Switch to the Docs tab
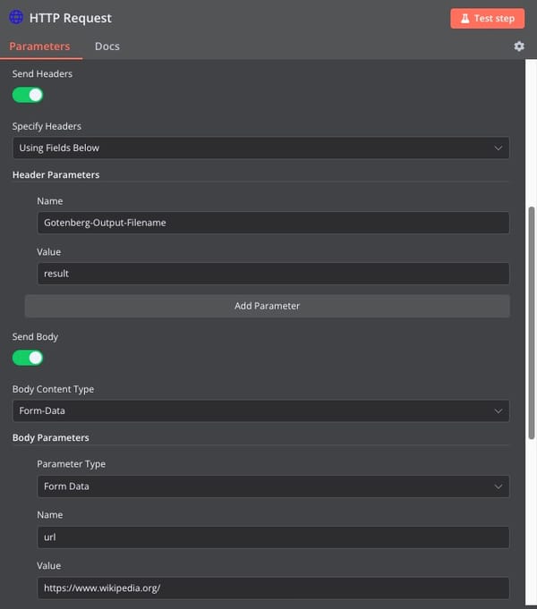The width and height of the screenshot is (537, 609). pos(107,47)
